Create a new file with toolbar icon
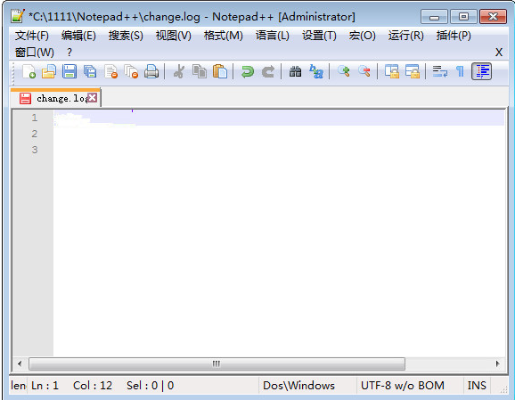Screen dimensions: 515x400 tap(29, 71)
